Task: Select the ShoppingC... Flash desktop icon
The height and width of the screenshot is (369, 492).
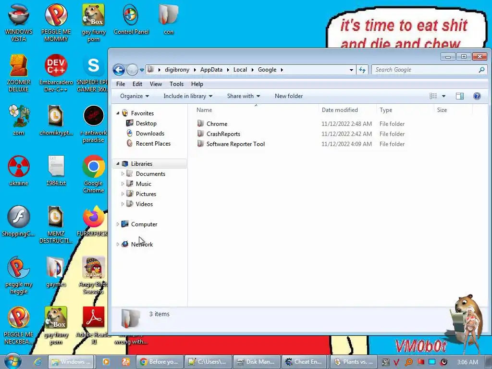Action: 18,221
